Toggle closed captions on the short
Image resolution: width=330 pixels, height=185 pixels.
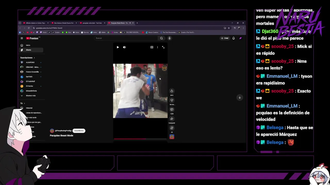click(x=152, y=47)
